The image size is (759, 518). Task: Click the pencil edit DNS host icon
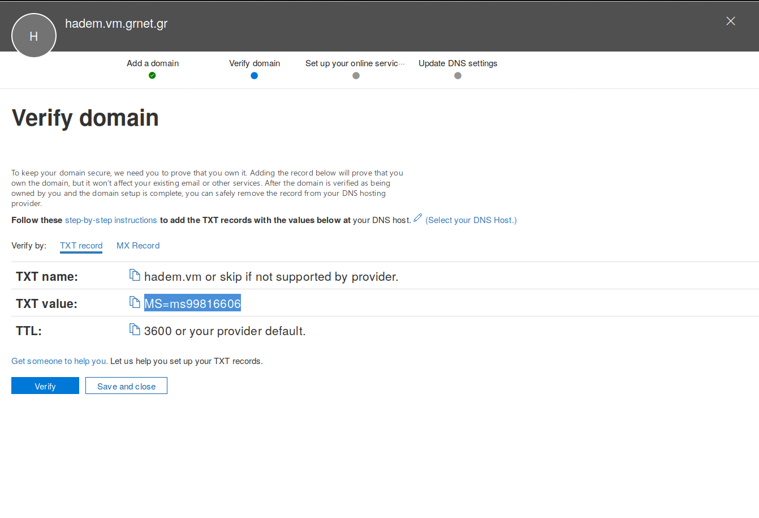tap(417, 218)
